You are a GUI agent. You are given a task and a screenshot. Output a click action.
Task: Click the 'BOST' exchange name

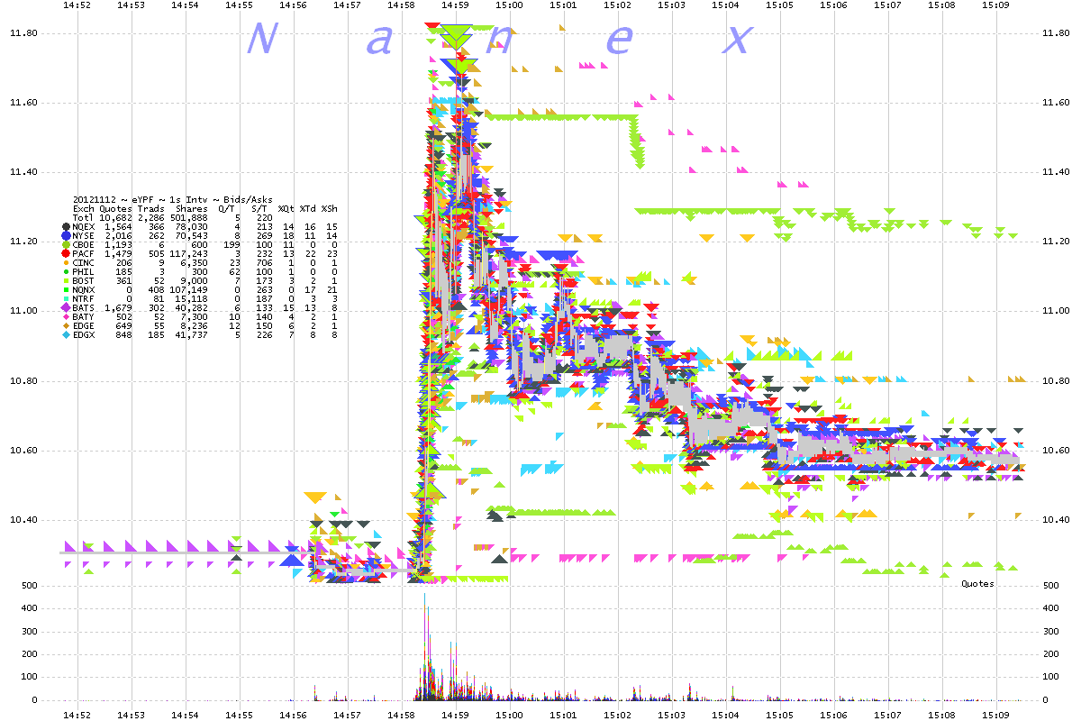(83, 280)
